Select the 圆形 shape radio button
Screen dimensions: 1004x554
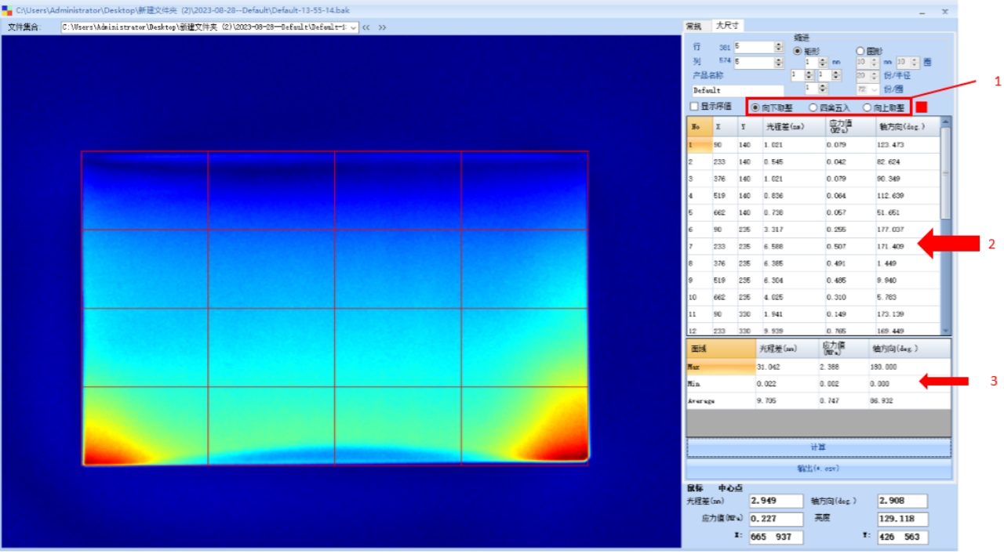[860, 51]
